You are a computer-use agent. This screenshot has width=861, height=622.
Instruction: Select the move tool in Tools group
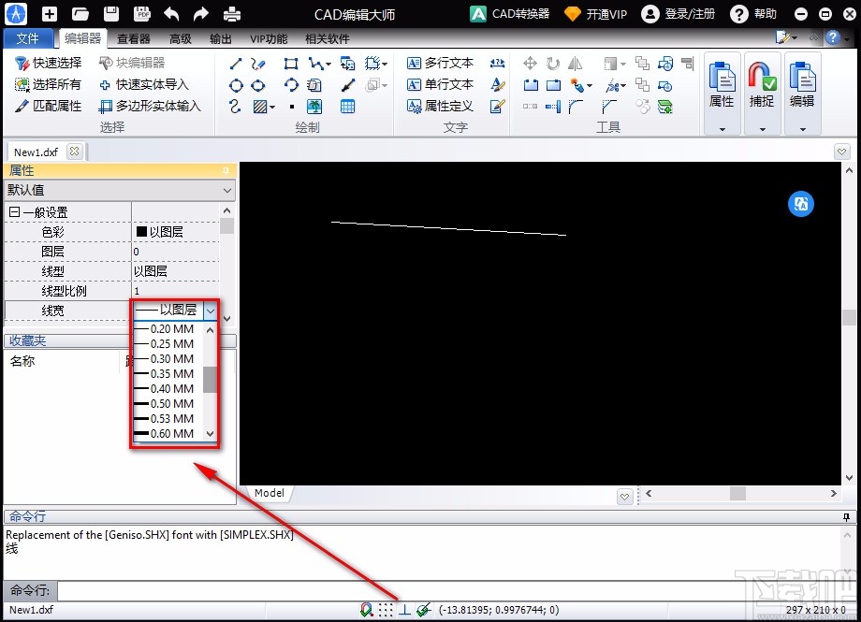[x=530, y=64]
